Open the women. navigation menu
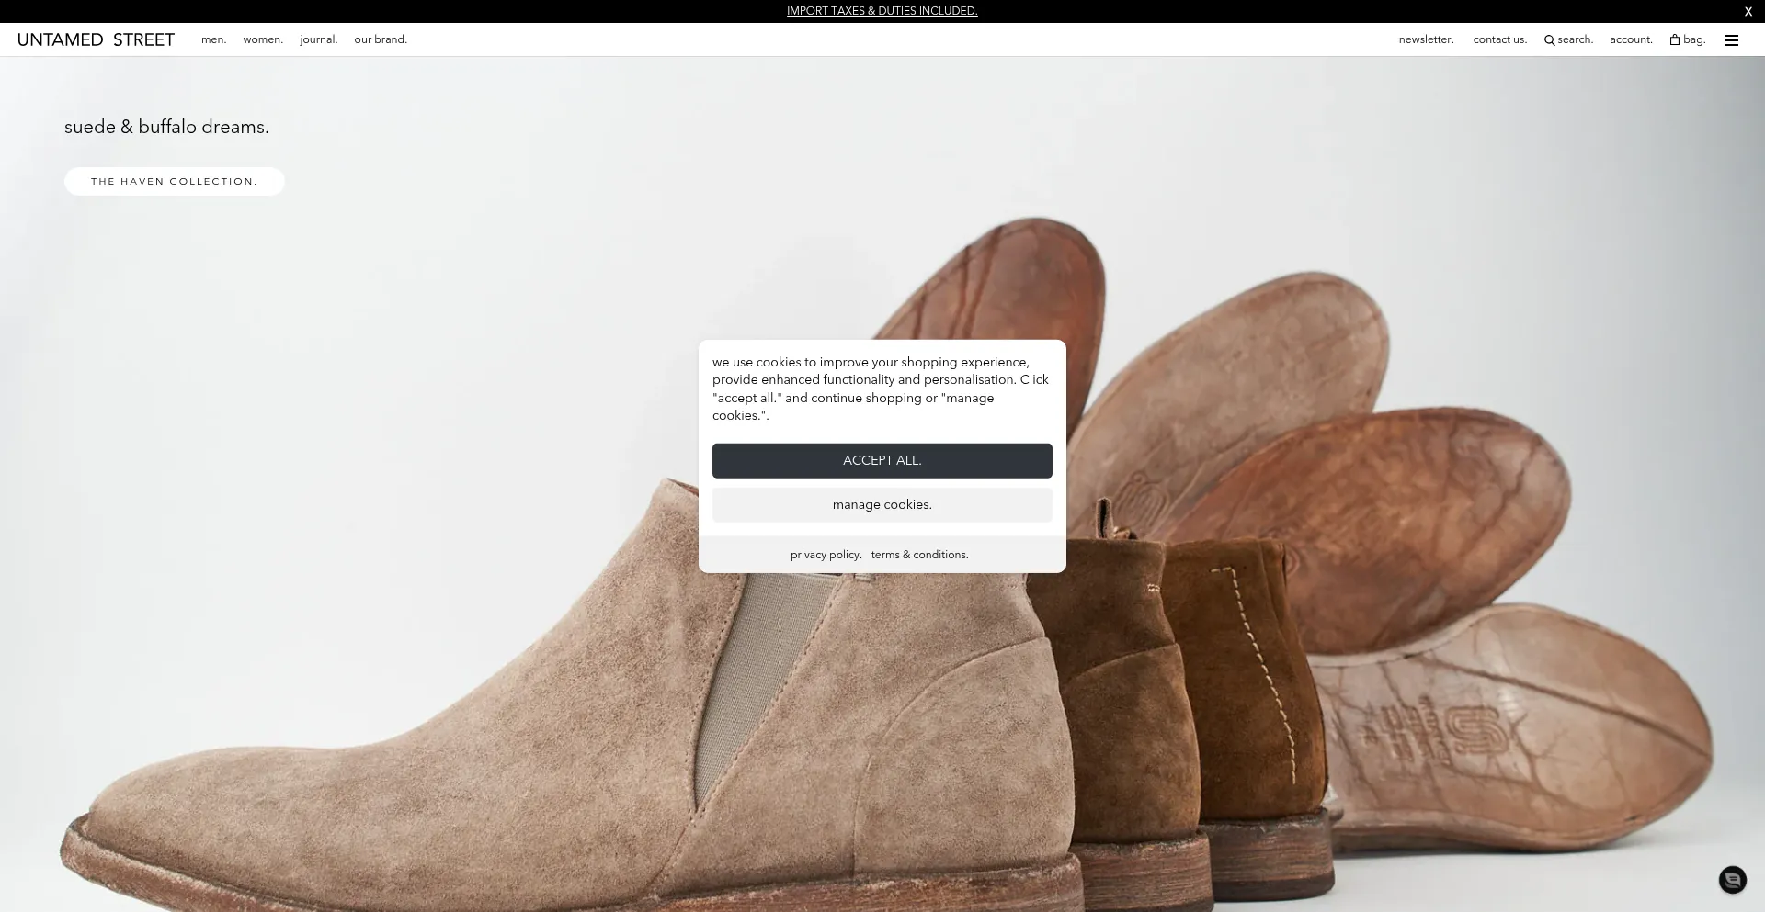This screenshot has width=1765, height=912. click(263, 39)
